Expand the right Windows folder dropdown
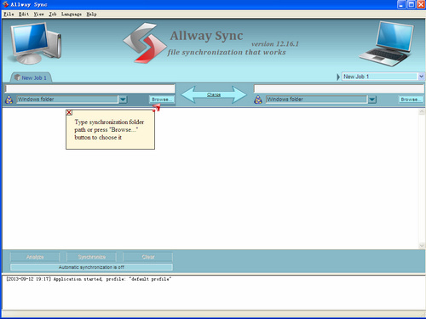 point(372,100)
